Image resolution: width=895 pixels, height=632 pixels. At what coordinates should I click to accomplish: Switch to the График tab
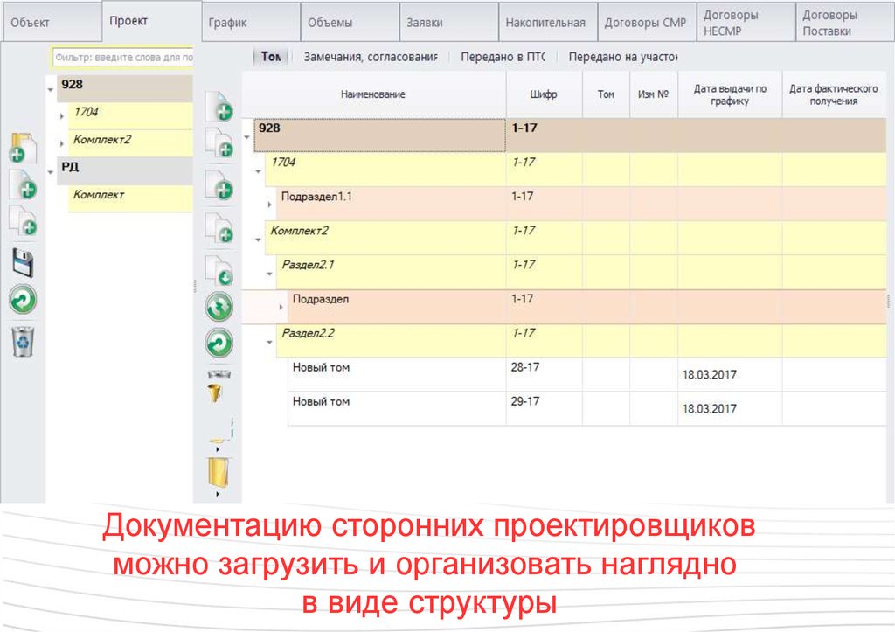pos(228,24)
